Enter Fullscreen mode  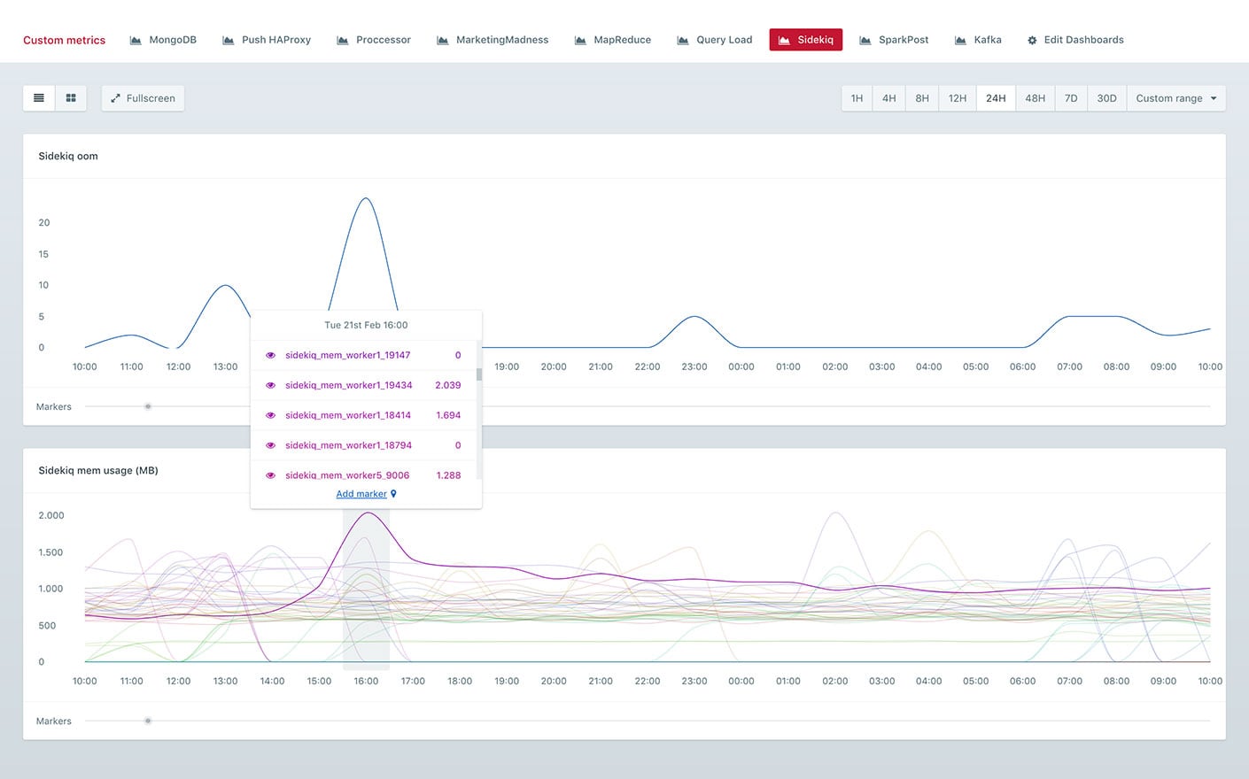143,98
